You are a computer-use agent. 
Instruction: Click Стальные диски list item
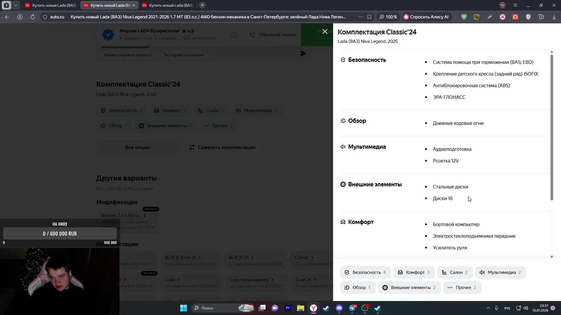click(451, 187)
